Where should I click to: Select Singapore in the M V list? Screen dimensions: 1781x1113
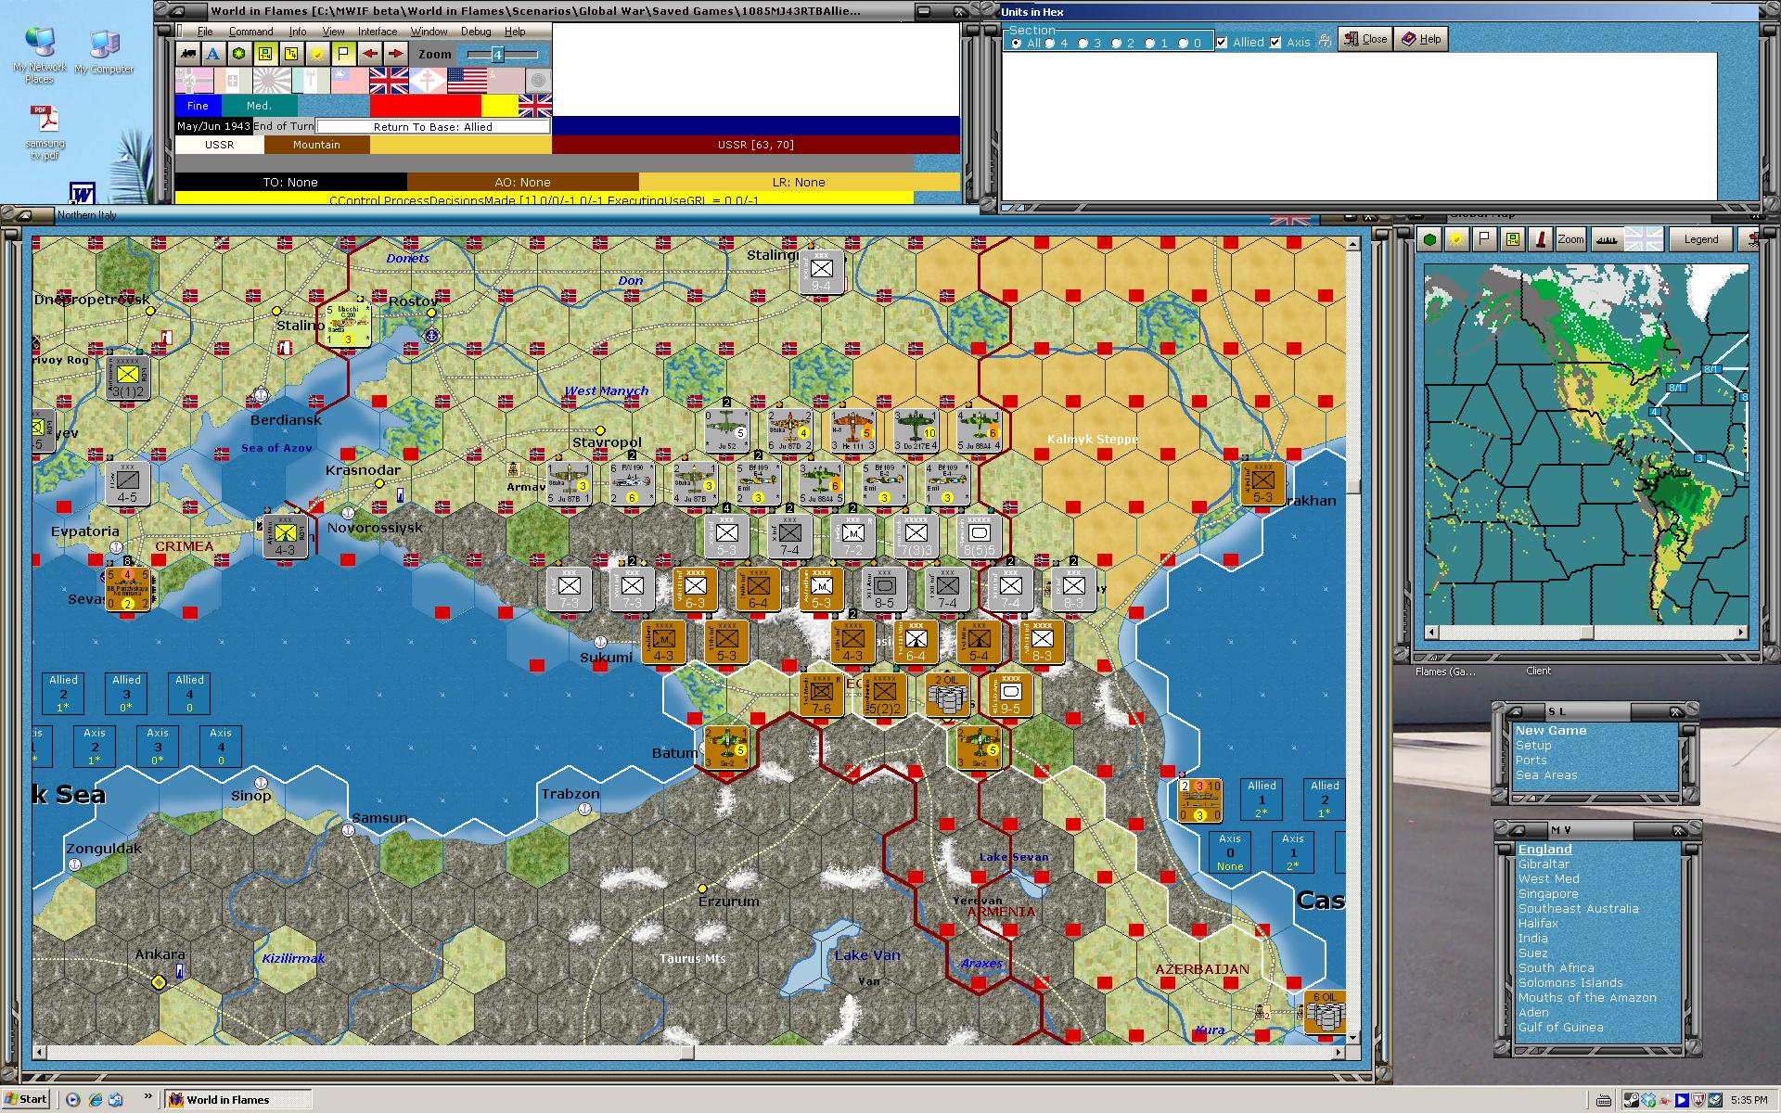(x=1548, y=894)
